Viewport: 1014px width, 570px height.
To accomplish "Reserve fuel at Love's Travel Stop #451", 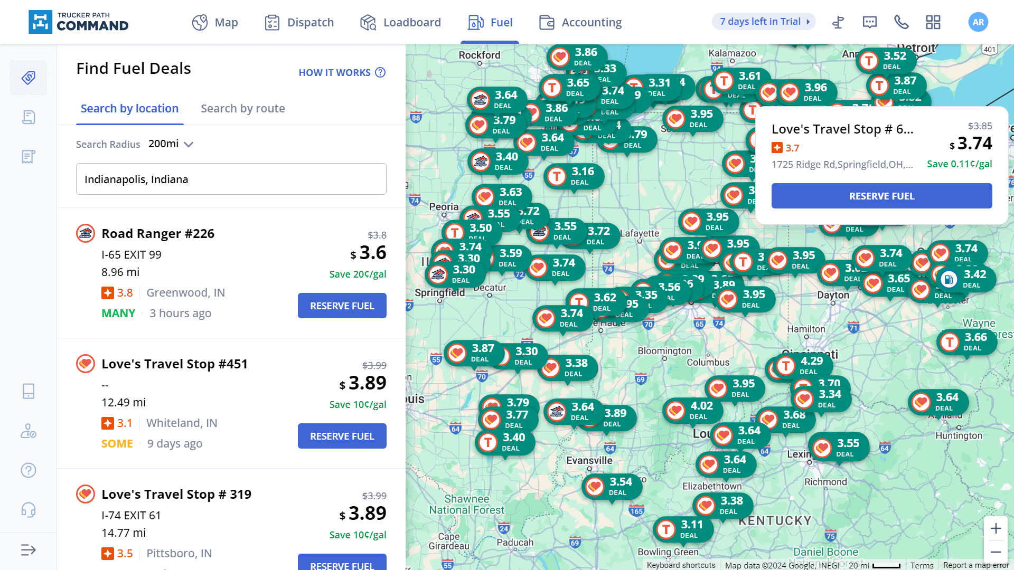I will pyautogui.click(x=342, y=436).
